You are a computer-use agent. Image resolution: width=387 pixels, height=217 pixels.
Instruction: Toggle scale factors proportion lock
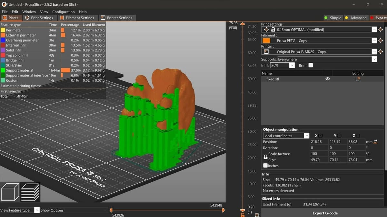pos(265,157)
